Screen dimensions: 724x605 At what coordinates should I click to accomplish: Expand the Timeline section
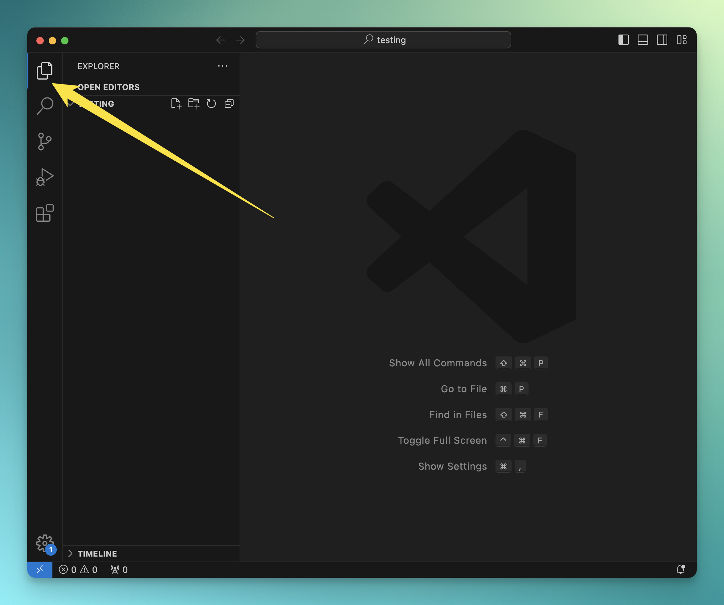(97, 554)
